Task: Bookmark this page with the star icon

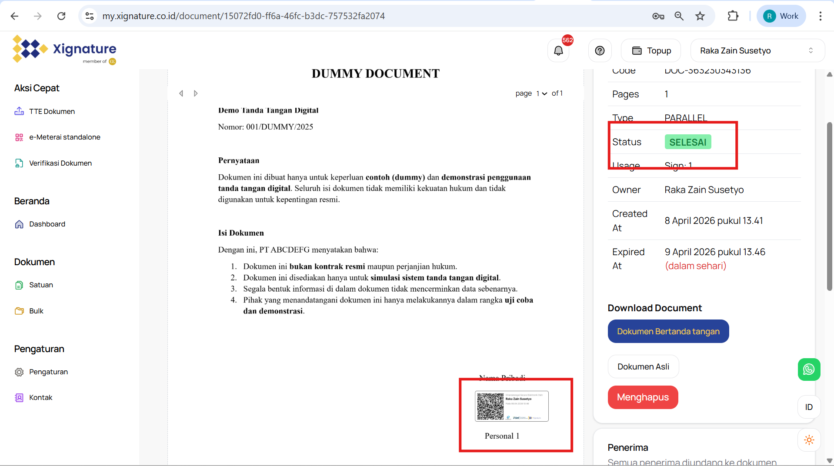Action: pos(700,16)
